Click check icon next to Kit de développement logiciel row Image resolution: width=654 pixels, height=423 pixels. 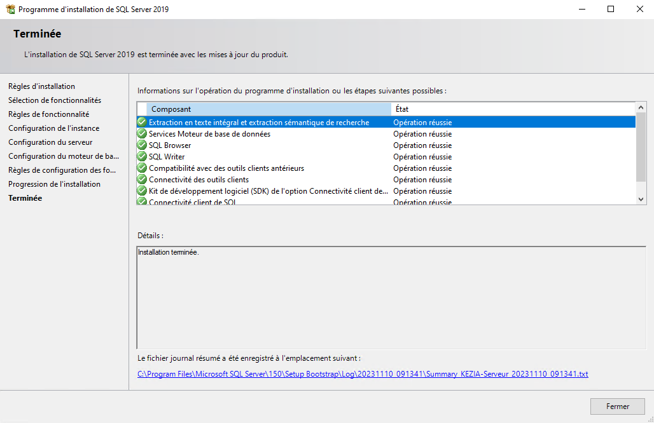click(x=142, y=191)
